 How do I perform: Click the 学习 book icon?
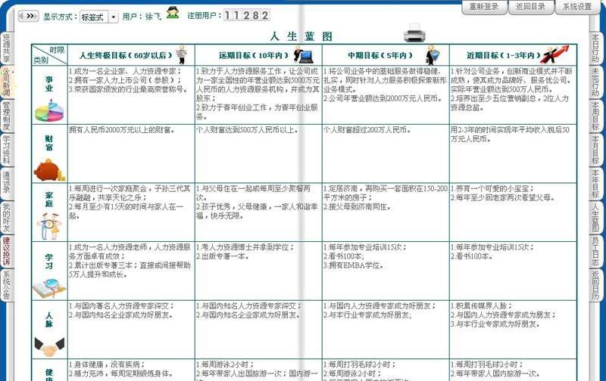(49, 288)
